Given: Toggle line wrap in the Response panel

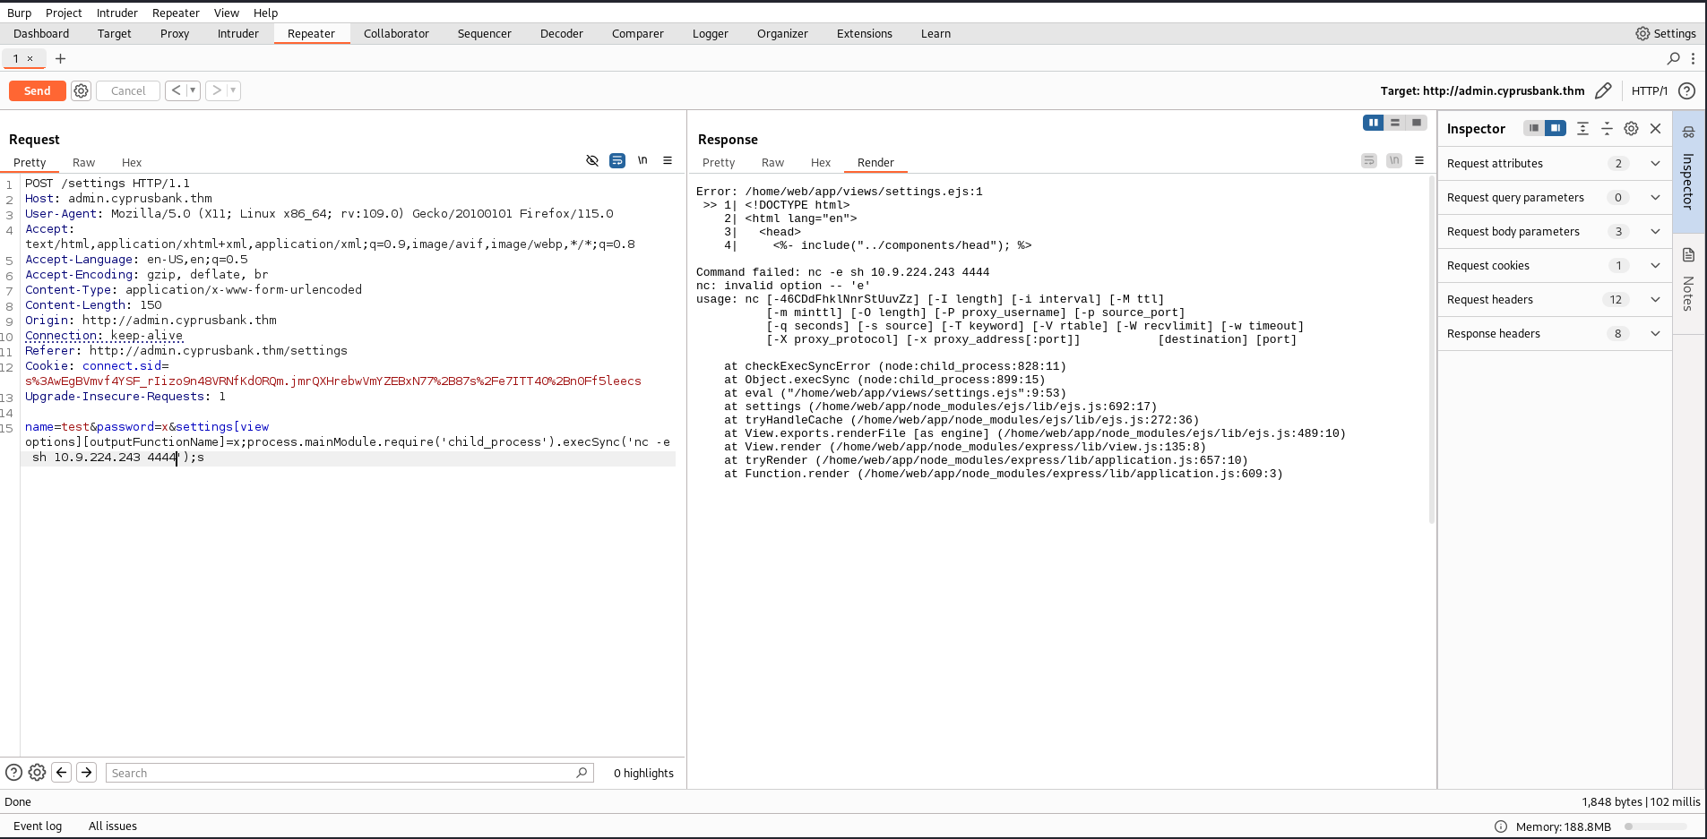Looking at the screenshot, I should point(1369,160).
